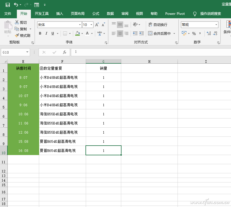This screenshot has height=207, width=231.
Task: Open the Merge and Center dropdown arrow
Action: tap(174, 33)
